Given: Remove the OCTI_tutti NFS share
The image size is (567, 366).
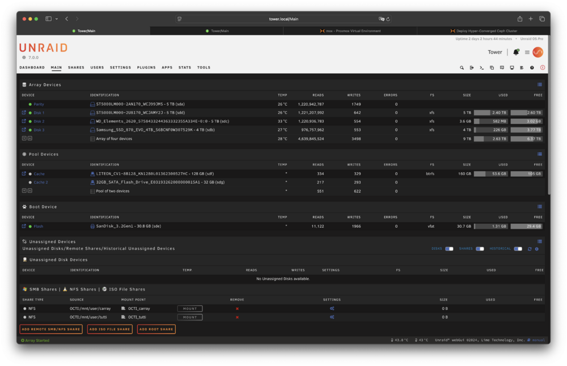Looking at the screenshot, I should click(x=237, y=317).
